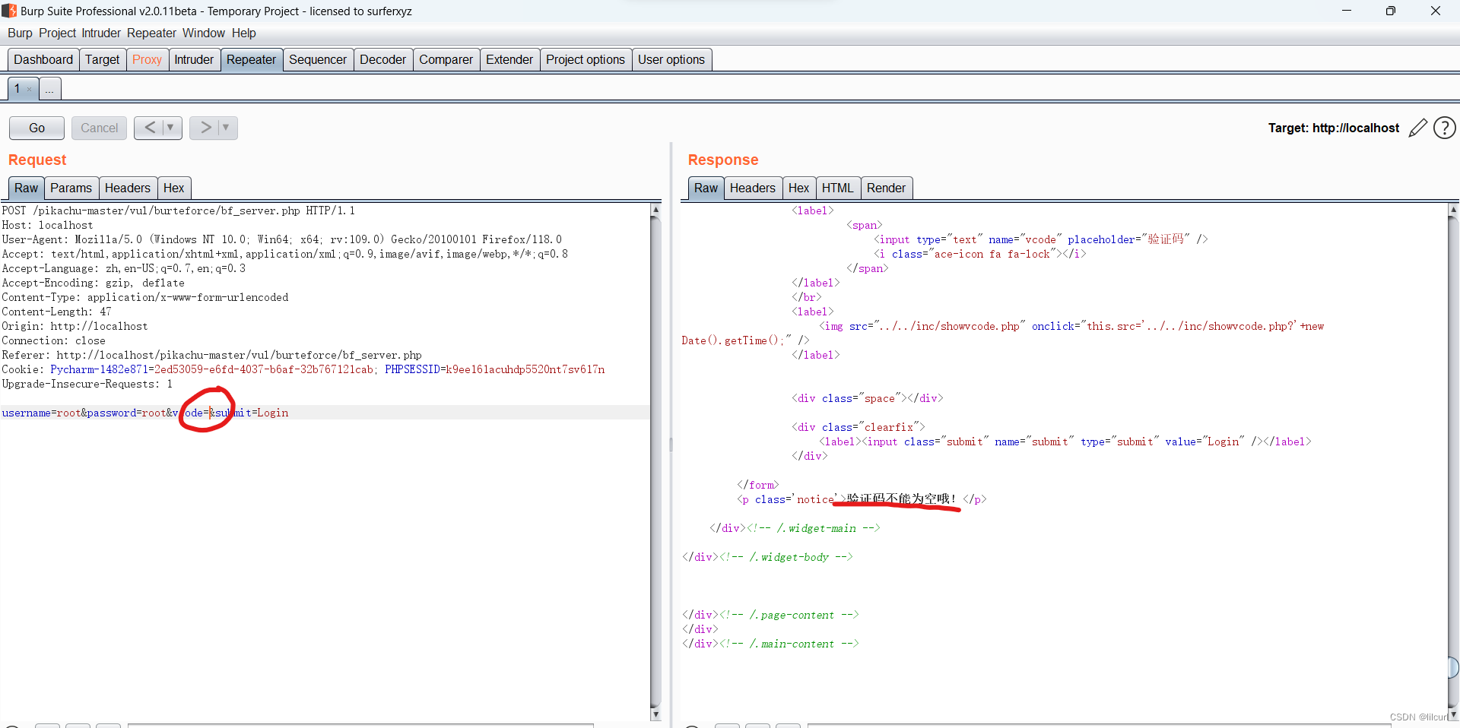Switch to the Dashboard tab
The height and width of the screenshot is (728, 1460).
click(x=43, y=60)
